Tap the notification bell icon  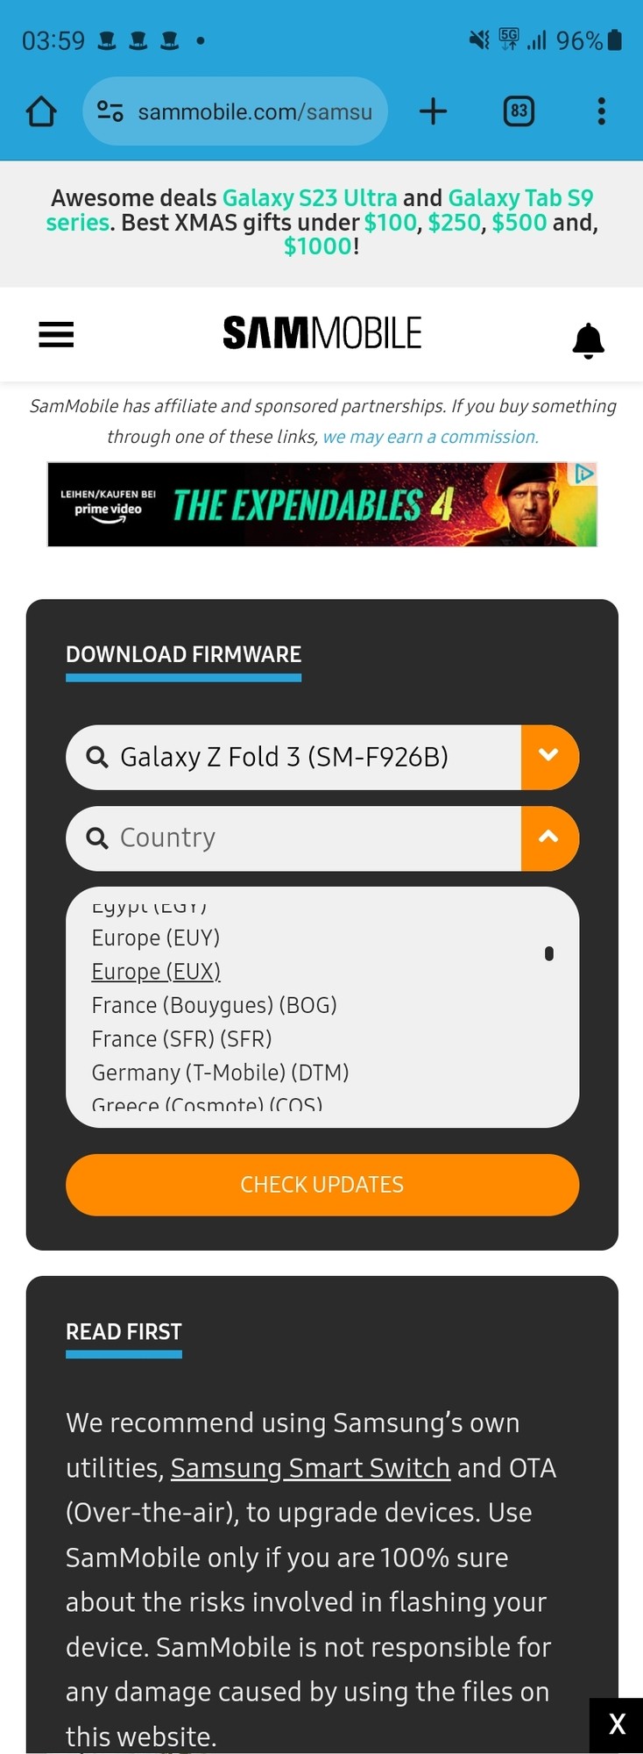(x=588, y=339)
